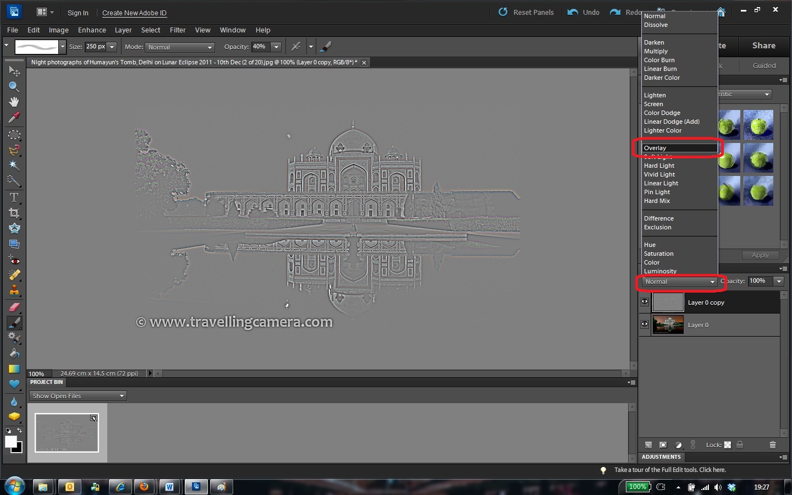Pick the Crop tool
Screen dimensions: 792x495
(14, 213)
